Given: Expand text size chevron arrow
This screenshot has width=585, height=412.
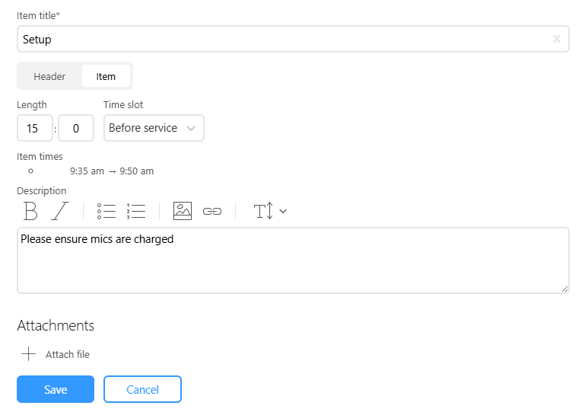Looking at the screenshot, I should coord(283,212).
